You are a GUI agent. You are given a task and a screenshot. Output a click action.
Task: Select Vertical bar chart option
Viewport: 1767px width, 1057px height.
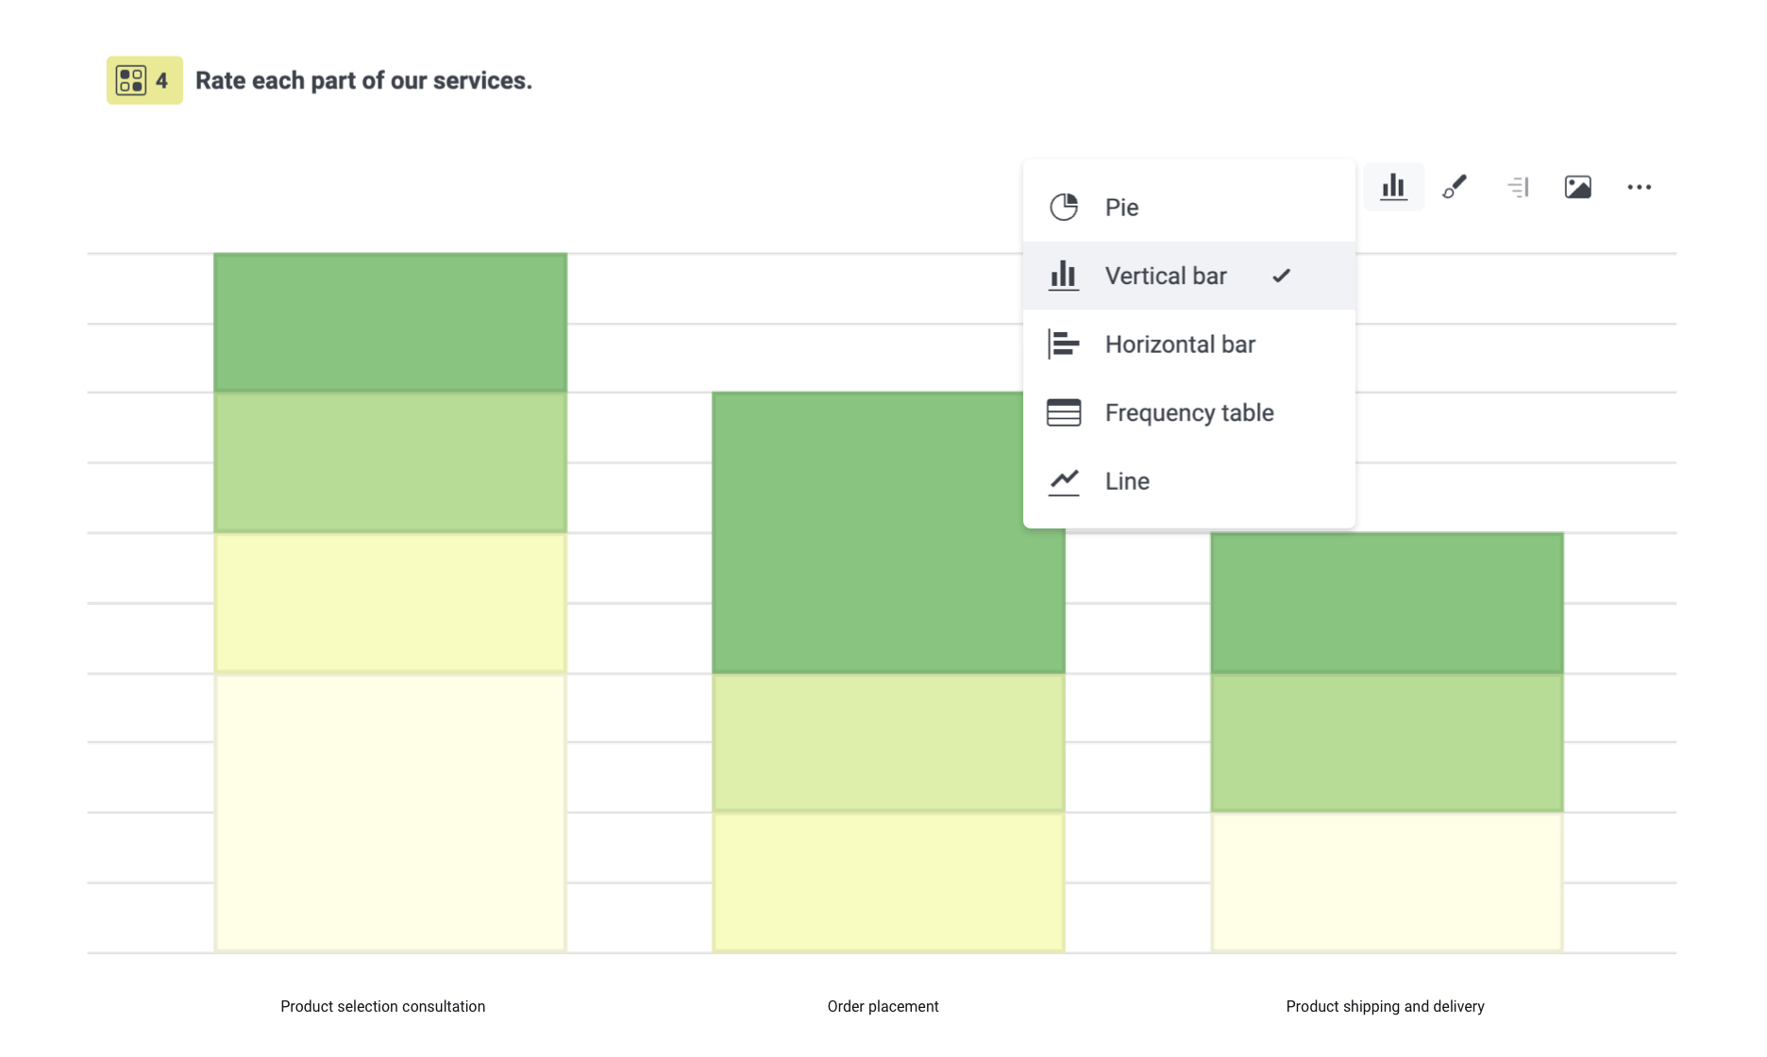click(x=1166, y=276)
